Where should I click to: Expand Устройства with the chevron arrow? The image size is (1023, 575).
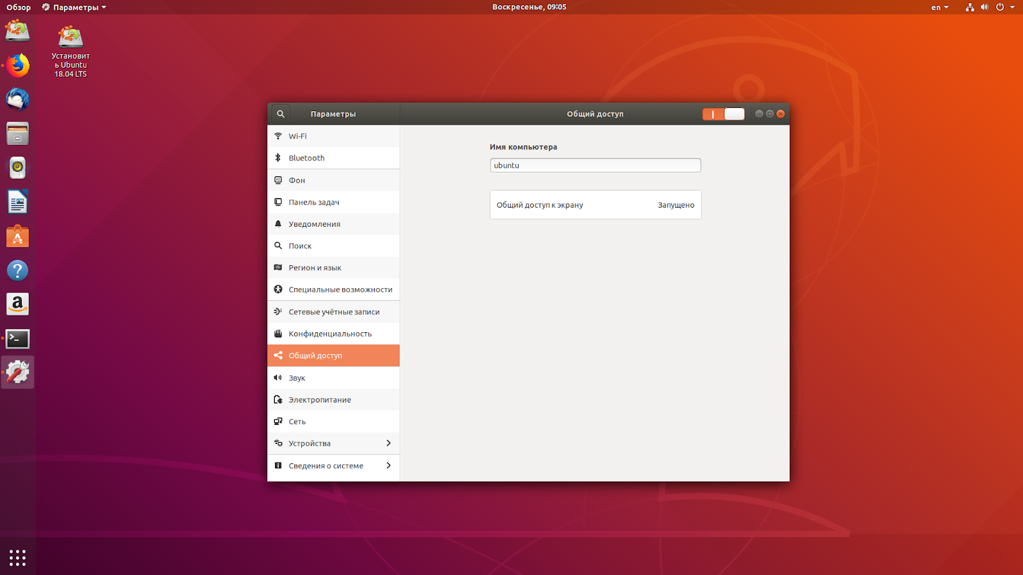(388, 443)
